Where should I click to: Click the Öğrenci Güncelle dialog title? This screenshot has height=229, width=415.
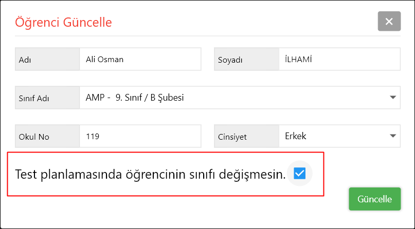[x=64, y=22]
